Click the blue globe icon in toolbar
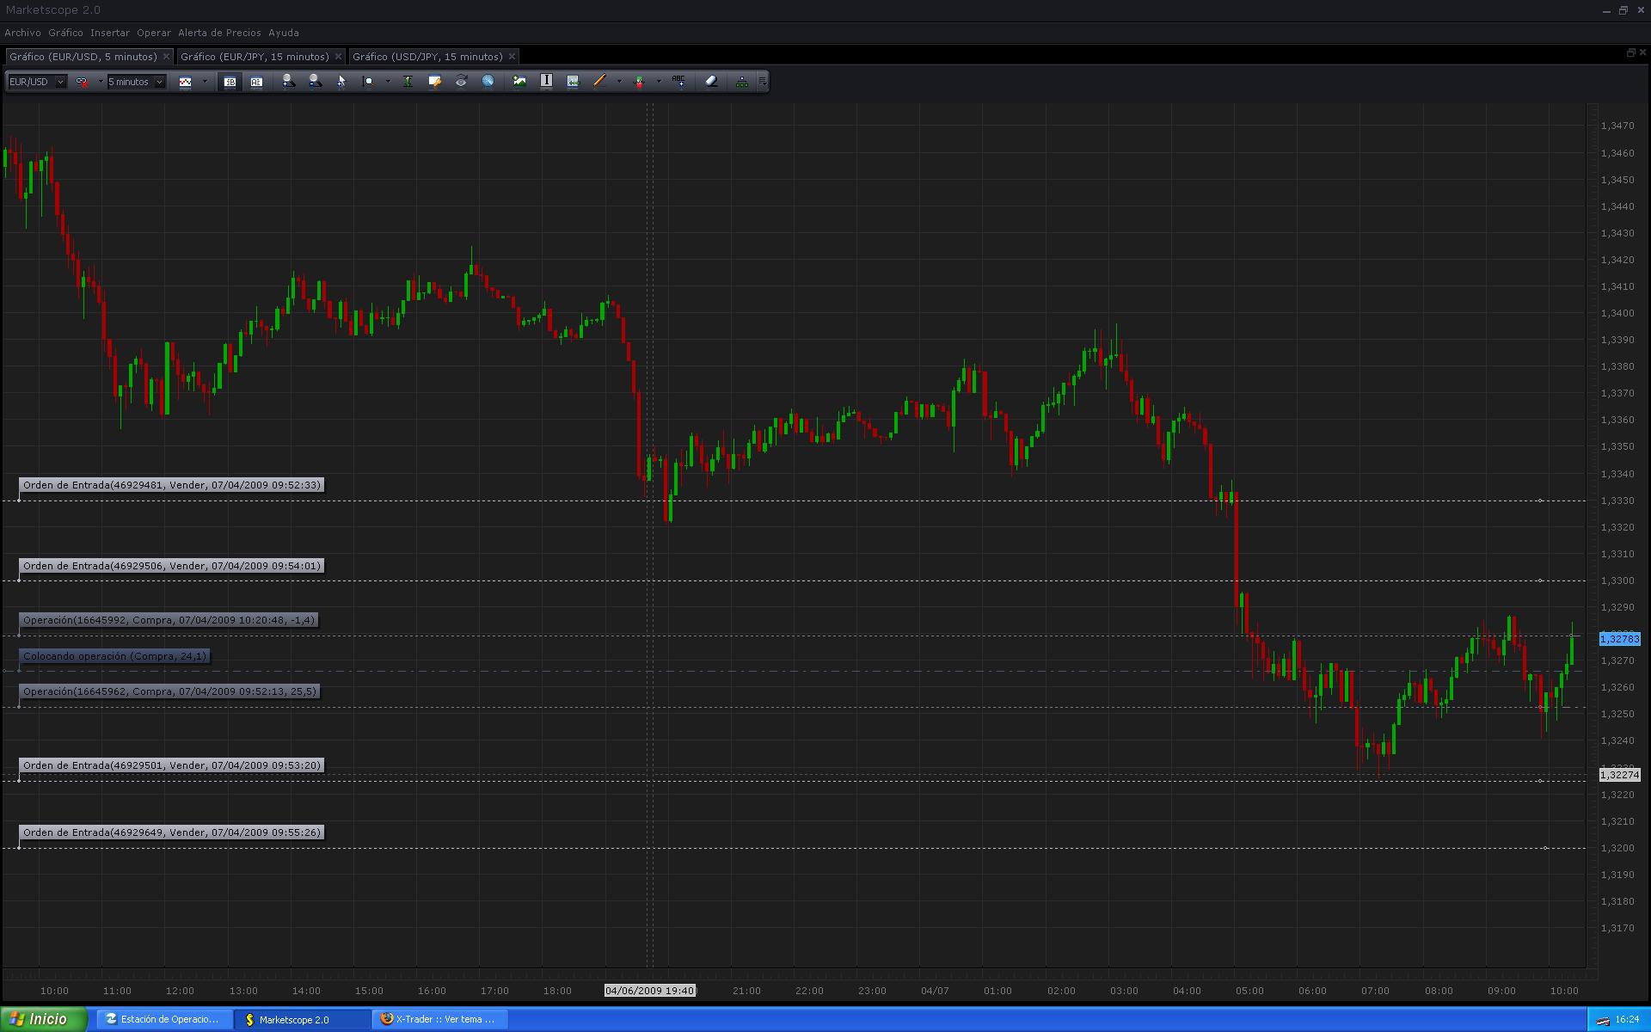Viewport: 1651px width, 1032px height. [488, 81]
